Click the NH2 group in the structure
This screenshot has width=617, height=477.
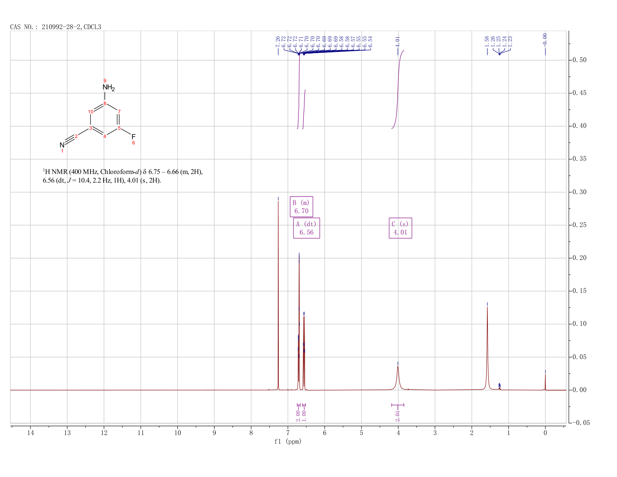tap(108, 88)
